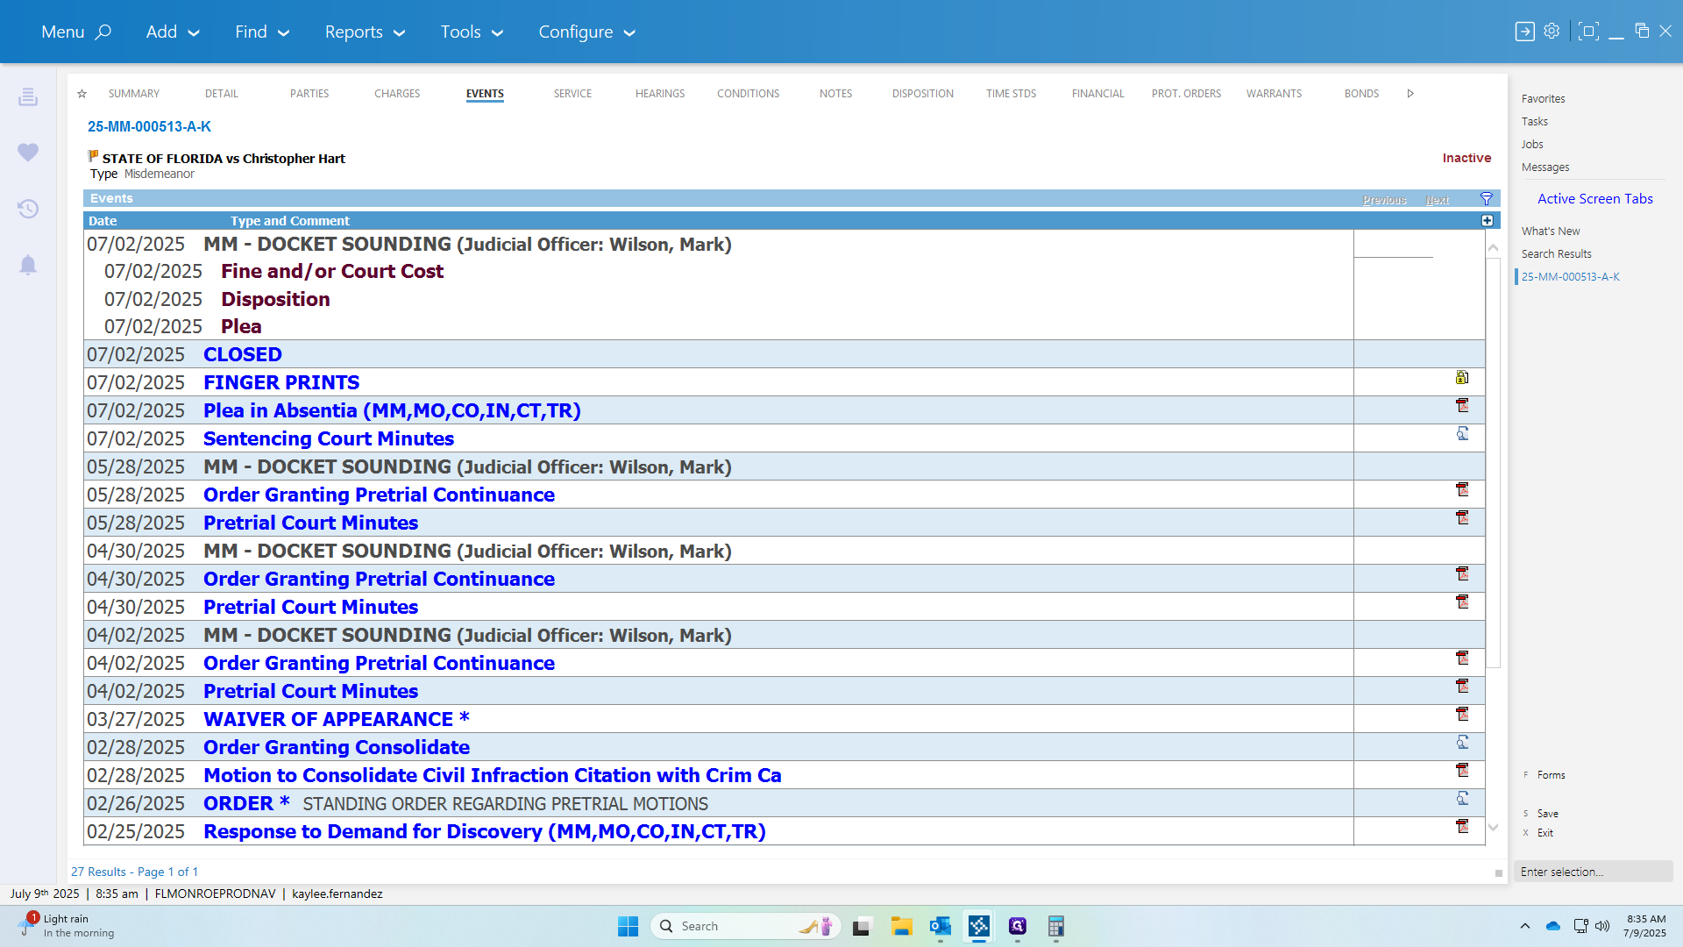Viewport: 1683px width, 947px height.
Task: Open Windows Start button on taskbar
Action: tap(628, 926)
